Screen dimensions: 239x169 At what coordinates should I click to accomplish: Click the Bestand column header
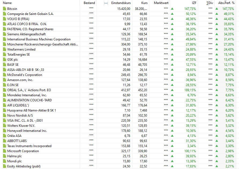click(89, 3)
